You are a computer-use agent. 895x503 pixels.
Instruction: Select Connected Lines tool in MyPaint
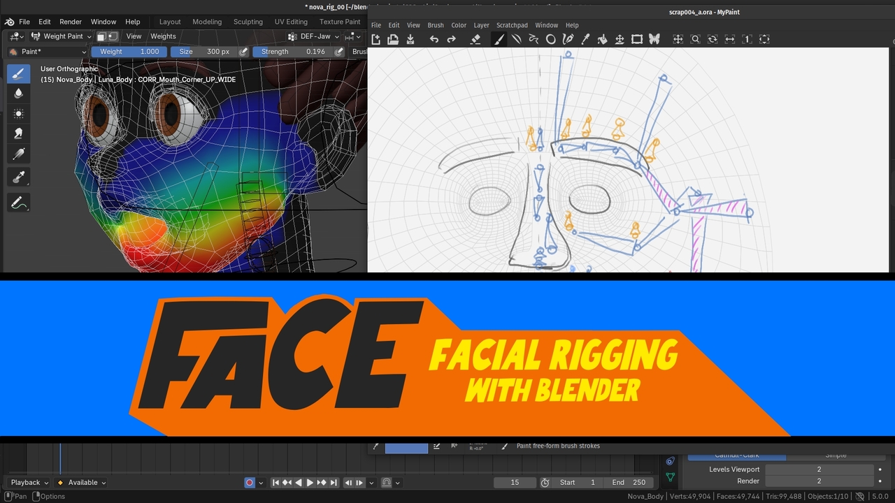tap(534, 39)
